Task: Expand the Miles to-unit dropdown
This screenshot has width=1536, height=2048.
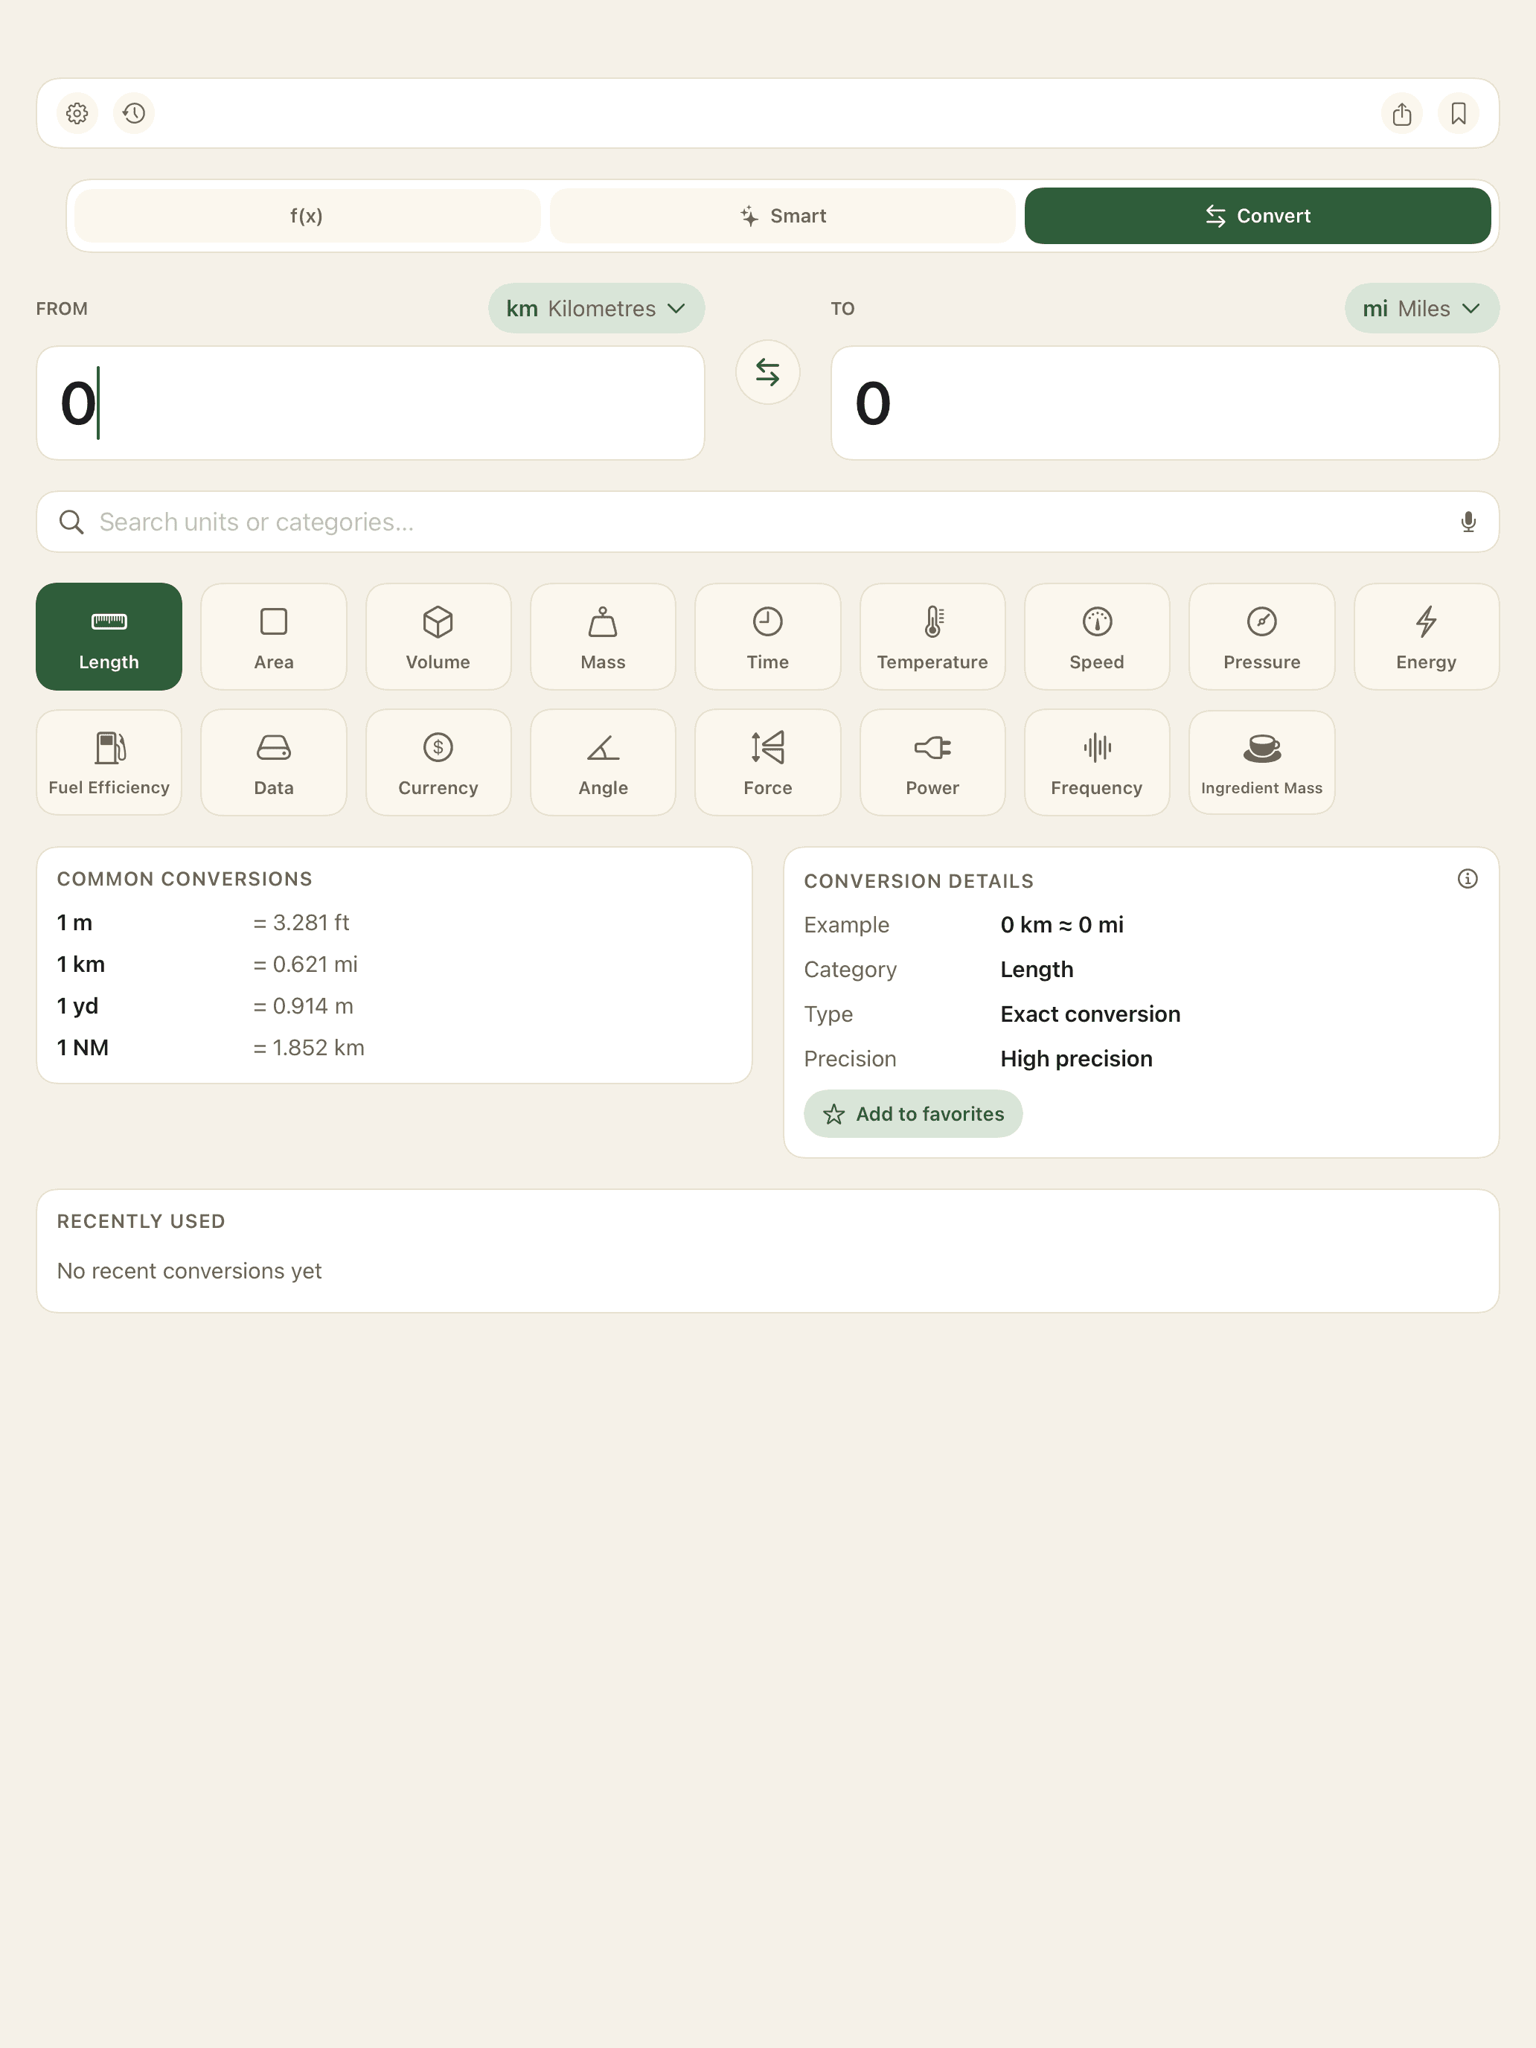Action: (1421, 308)
